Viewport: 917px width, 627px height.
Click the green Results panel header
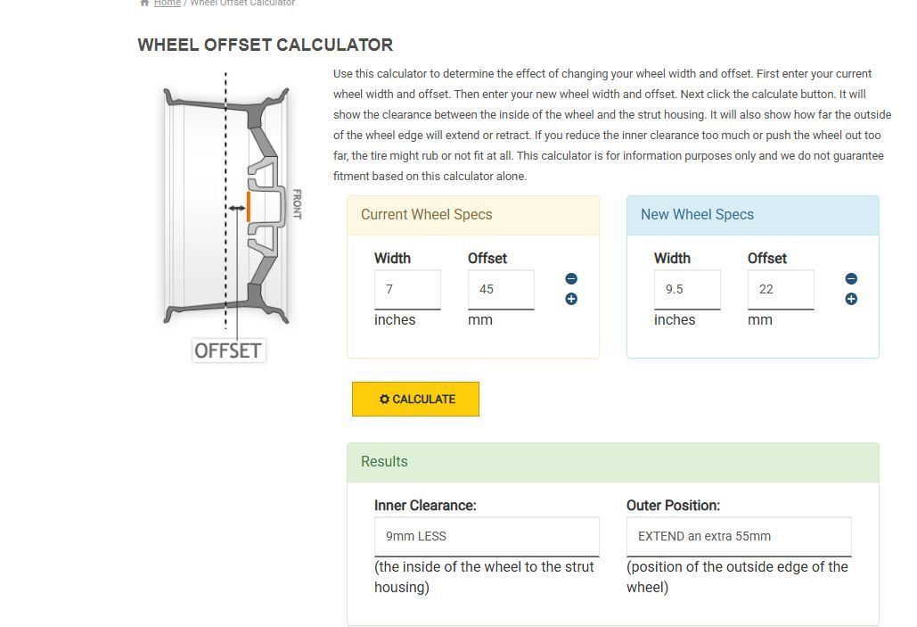coord(612,462)
